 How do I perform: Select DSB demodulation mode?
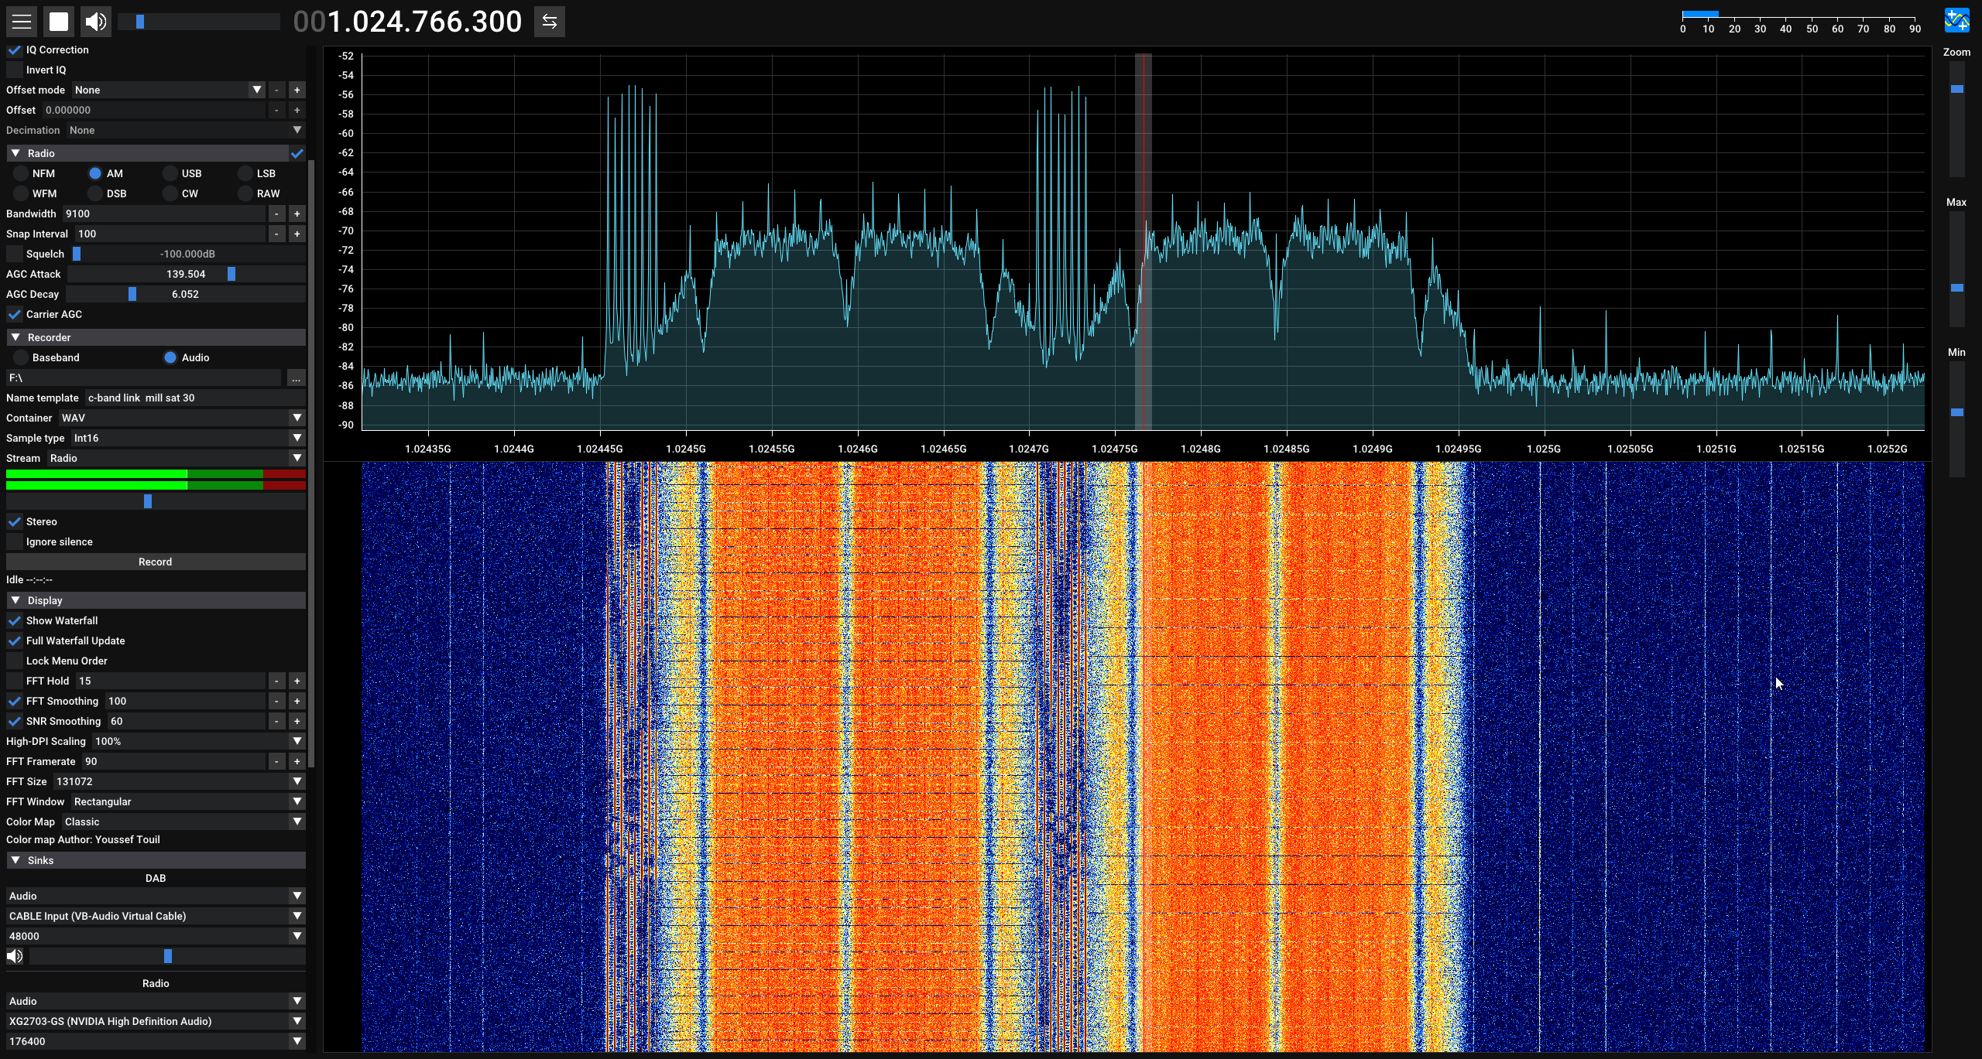95,193
